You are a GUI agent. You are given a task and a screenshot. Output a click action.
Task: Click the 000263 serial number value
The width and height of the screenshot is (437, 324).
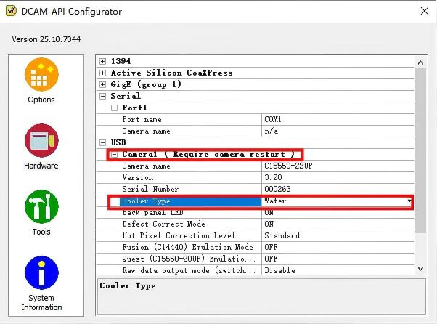(x=277, y=190)
